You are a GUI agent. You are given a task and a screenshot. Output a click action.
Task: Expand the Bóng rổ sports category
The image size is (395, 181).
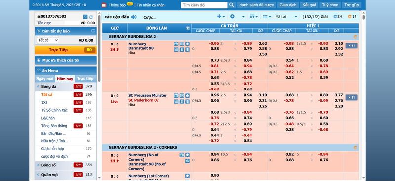(x=66, y=165)
